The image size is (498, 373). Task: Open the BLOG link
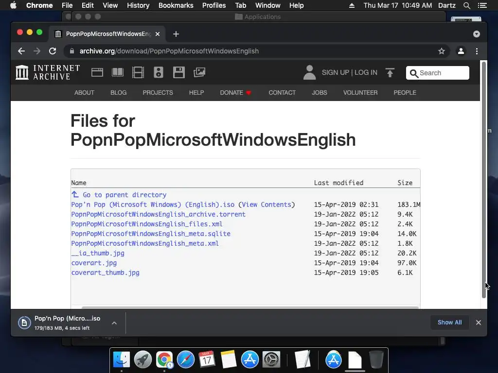[119, 93]
